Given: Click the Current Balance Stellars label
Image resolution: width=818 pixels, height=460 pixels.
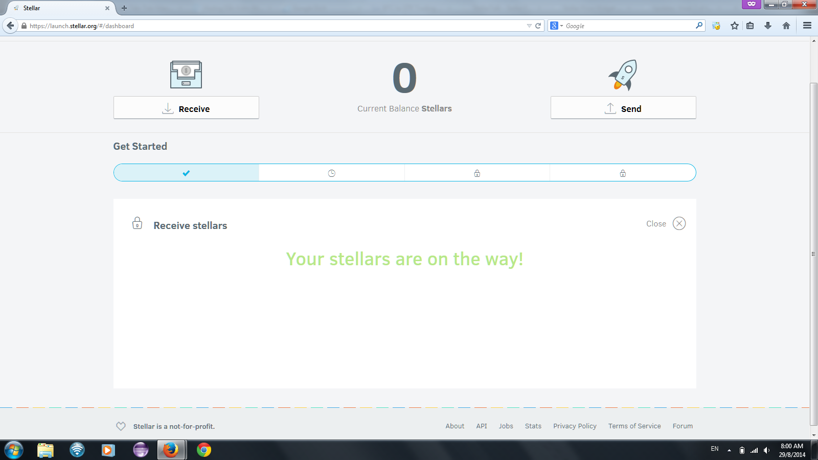Looking at the screenshot, I should coord(404,108).
